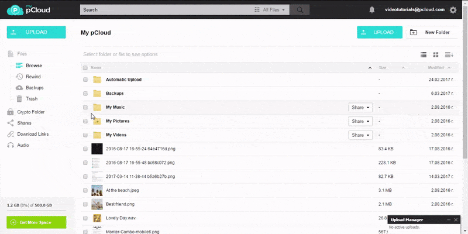Open the Shares icon
Viewport: 468px width, 234px height.
tap(11, 123)
